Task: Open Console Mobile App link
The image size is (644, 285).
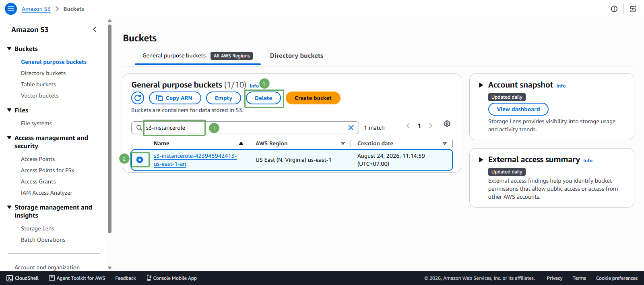Action: click(x=171, y=278)
